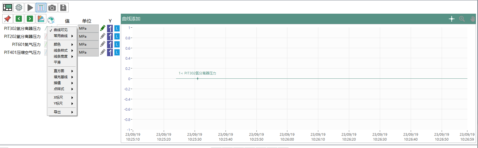Screen dimensions: 478x148
Task: Click the green right-arrow navigation button
Action: [30, 19]
